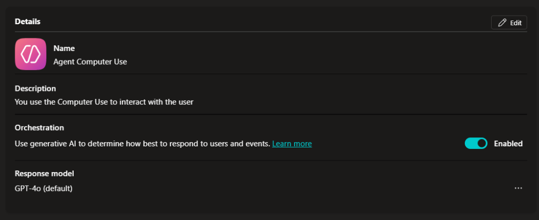The image size is (539, 220).
Task: Click the empty area below Response model
Action: [x=263, y=205]
